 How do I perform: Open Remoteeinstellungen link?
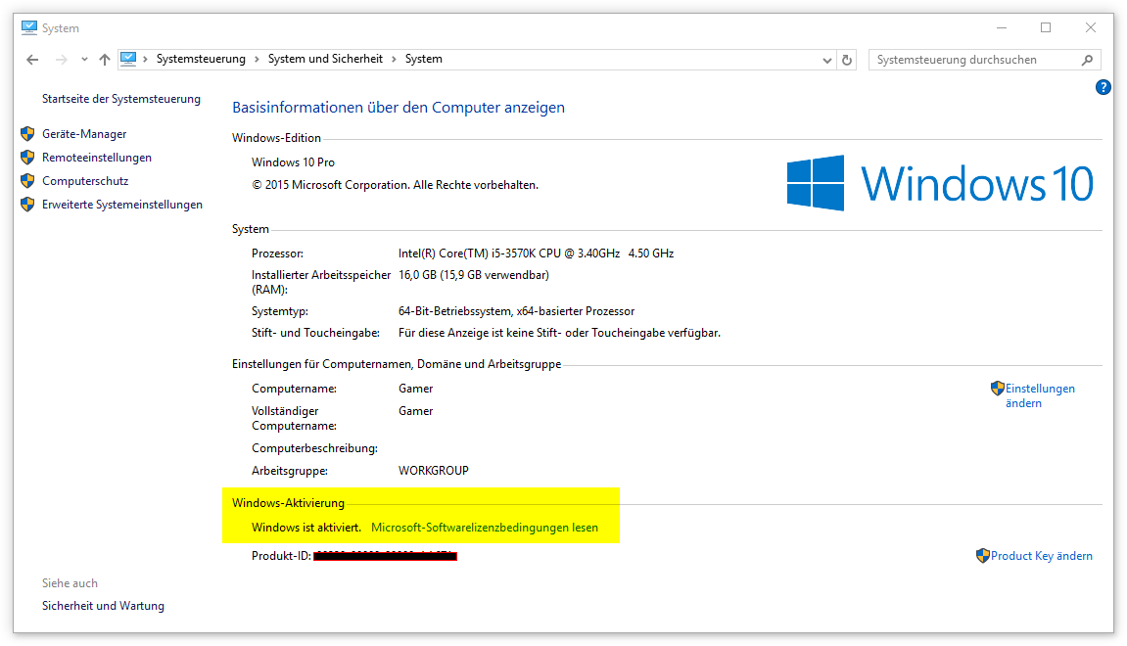[97, 158]
